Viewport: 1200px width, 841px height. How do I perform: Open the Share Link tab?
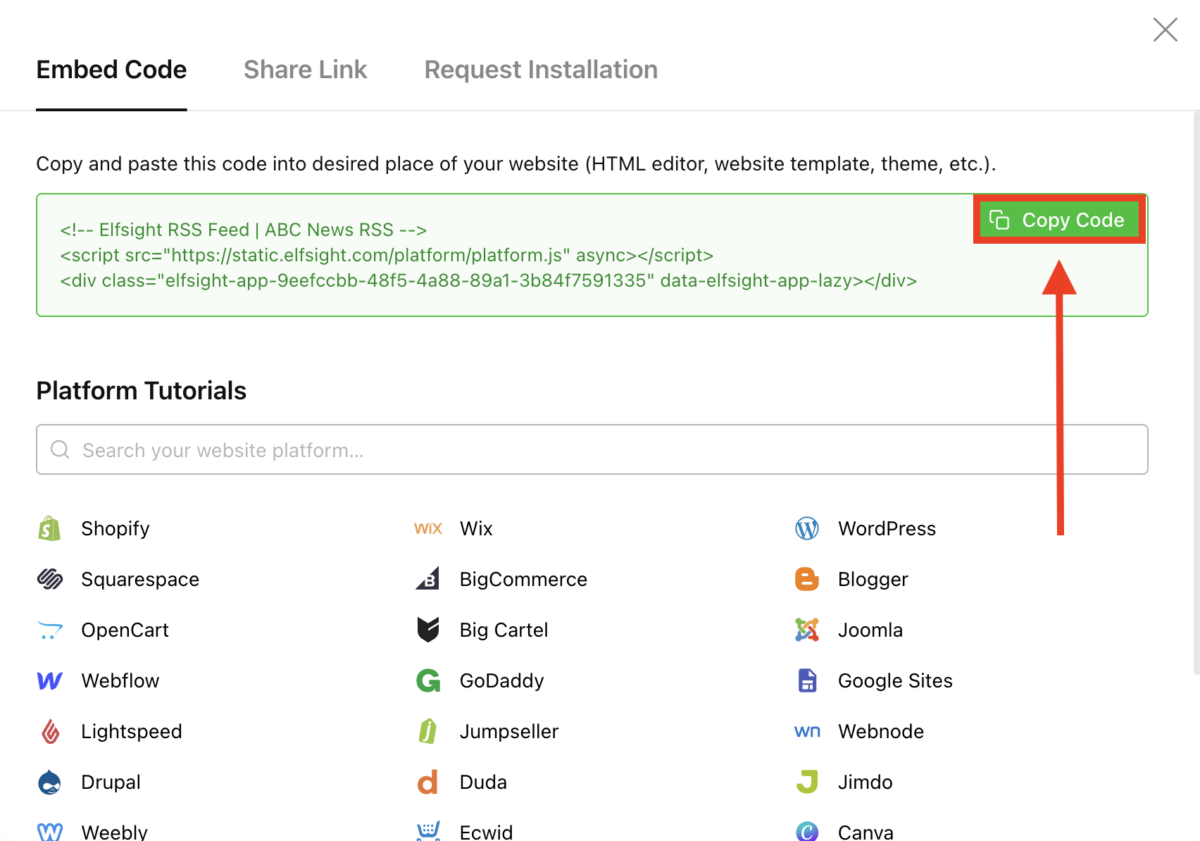click(305, 70)
